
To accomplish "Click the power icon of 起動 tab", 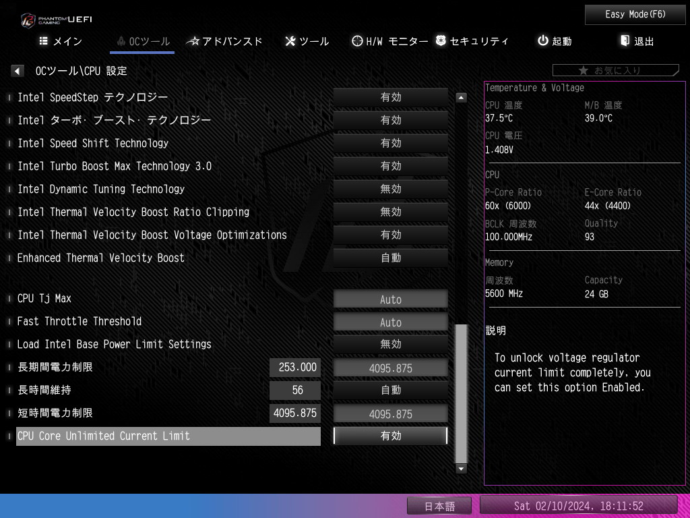I will click(x=543, y=41).
